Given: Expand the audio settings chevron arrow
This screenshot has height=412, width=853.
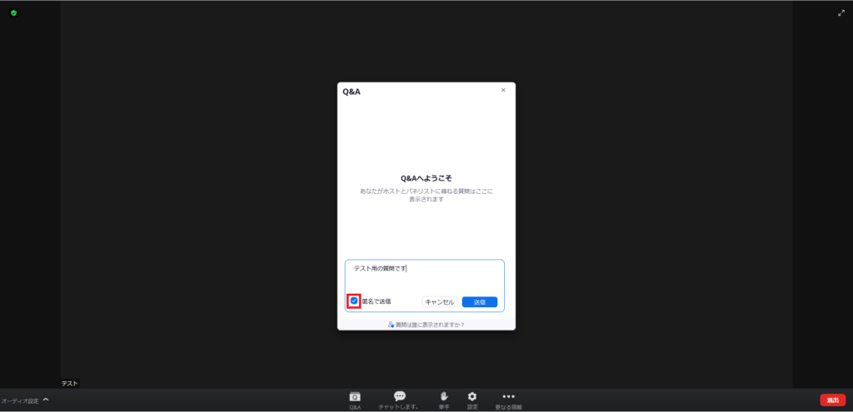Looking at the screenshot, I should [x=46, y=400].
